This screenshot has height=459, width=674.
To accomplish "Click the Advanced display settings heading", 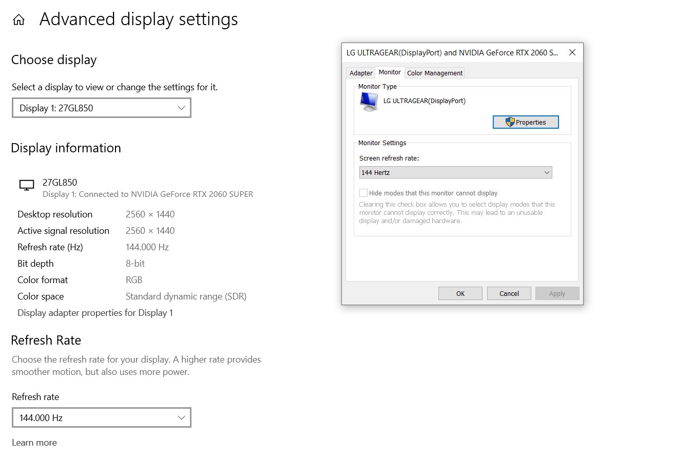I will pos(139,19).
